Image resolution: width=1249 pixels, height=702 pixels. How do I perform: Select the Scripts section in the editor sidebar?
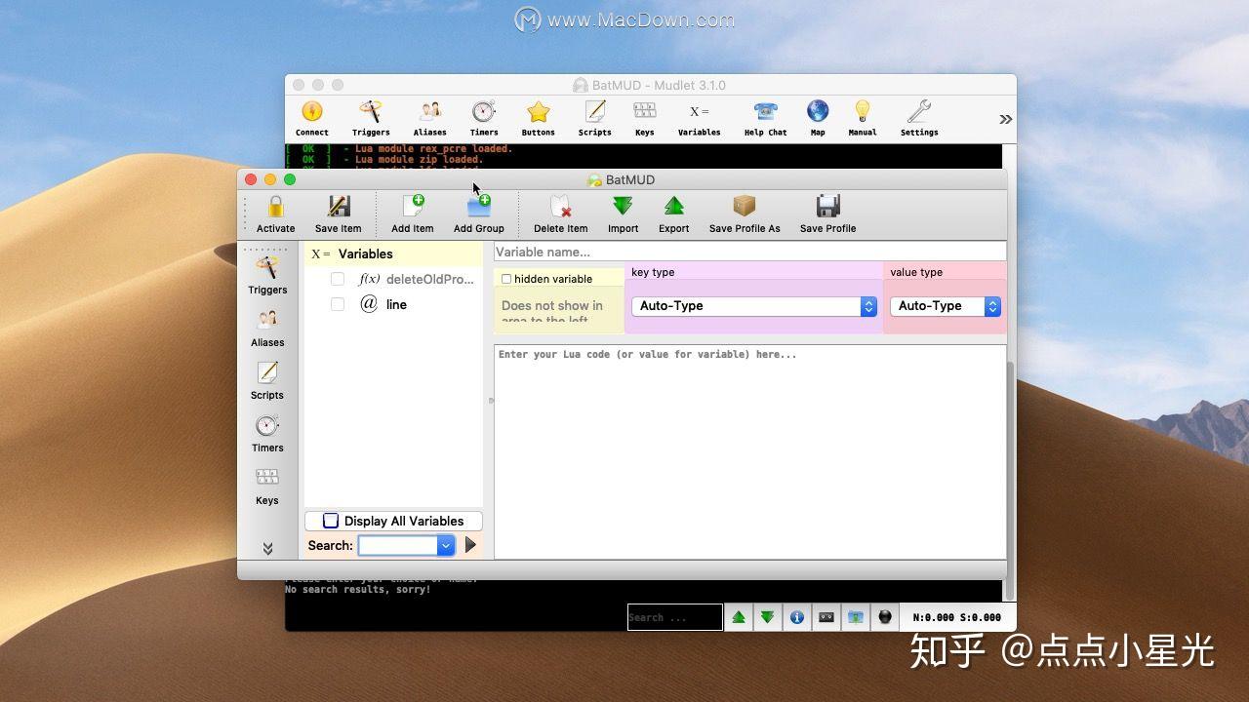point(266,380)
